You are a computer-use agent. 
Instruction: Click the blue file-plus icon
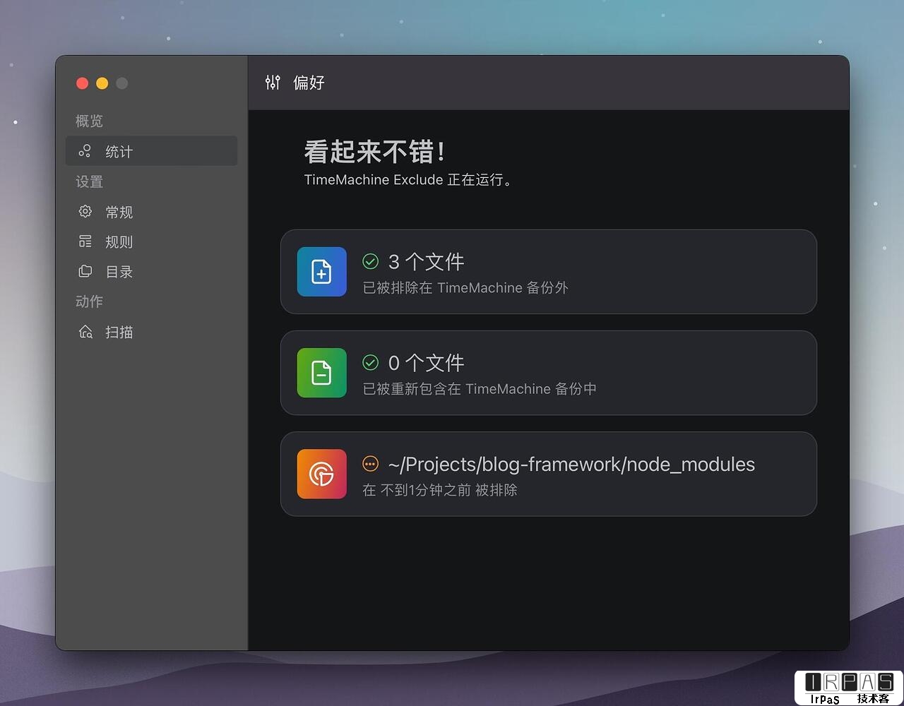click(322, 272)
